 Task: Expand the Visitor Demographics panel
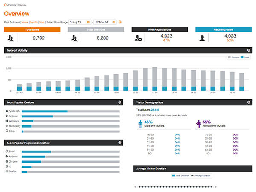click(x=248, y=102)
